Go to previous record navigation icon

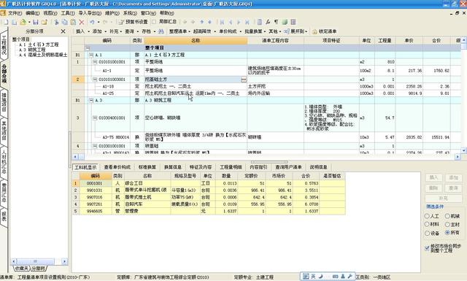tap(231, 22)
